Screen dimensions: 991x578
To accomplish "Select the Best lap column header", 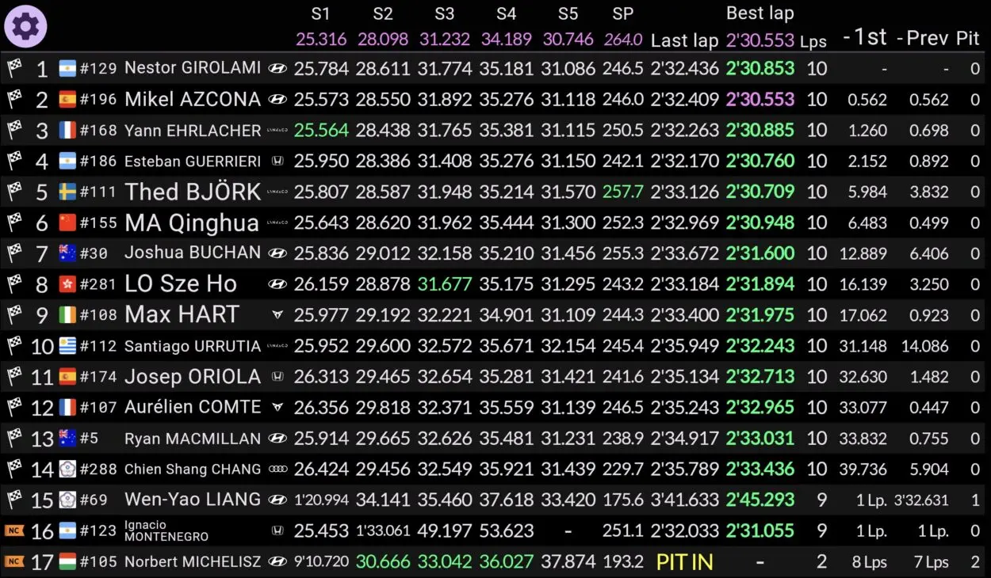I will (760, 13).
